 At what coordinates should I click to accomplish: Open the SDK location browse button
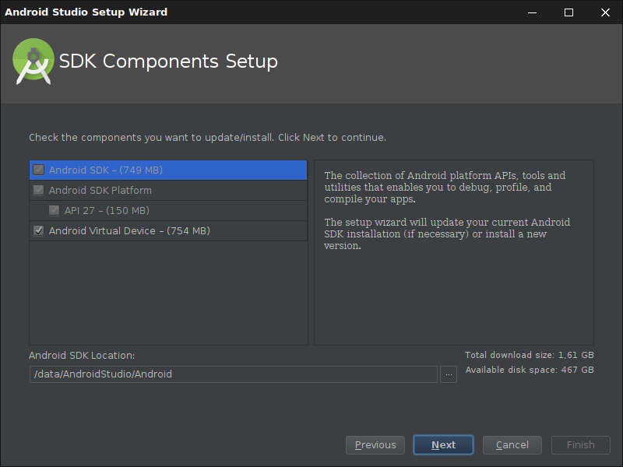point(448,374)
